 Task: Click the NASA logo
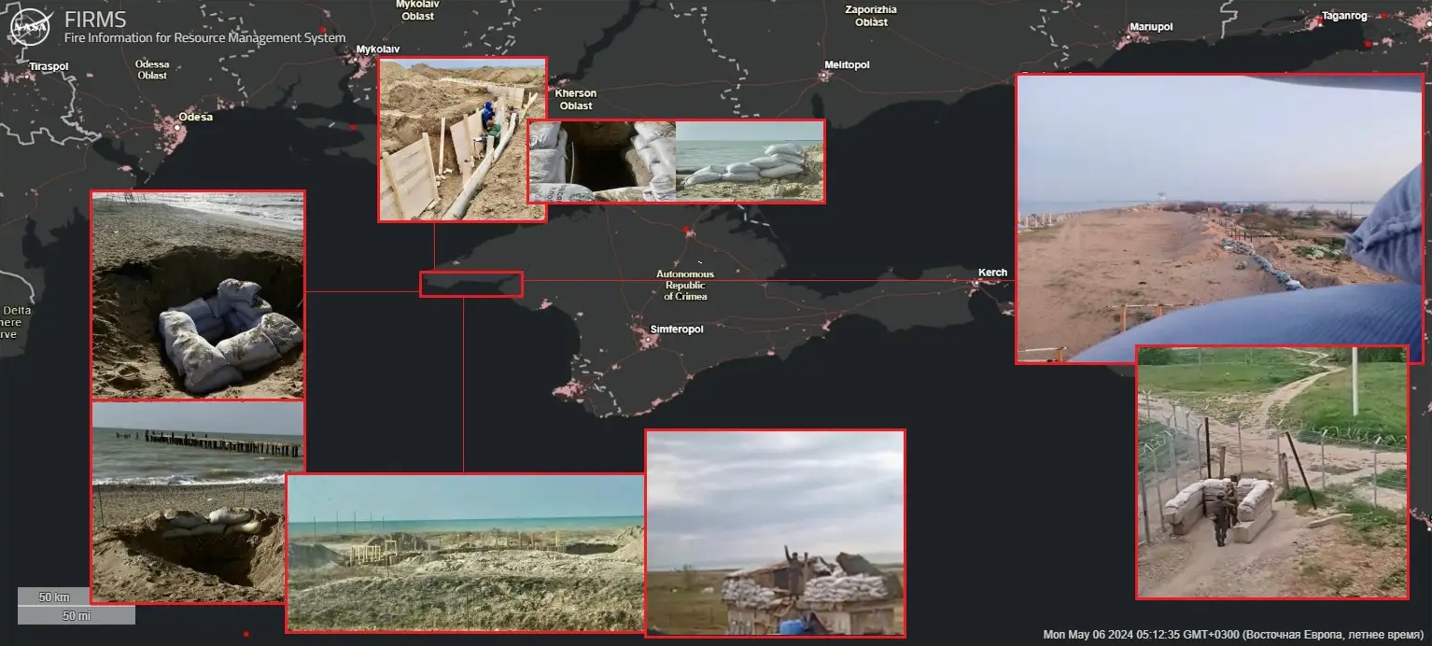pos(29,27)
